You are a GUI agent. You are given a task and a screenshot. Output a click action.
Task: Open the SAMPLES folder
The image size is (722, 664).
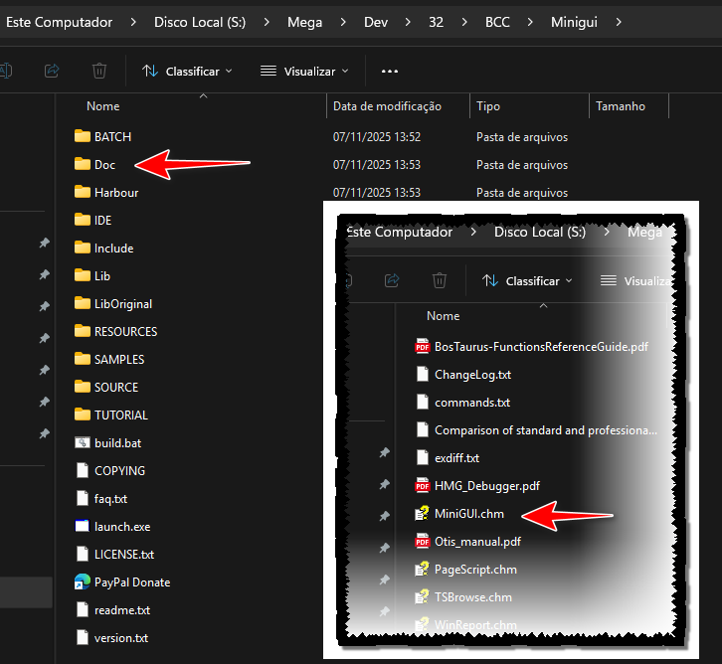(118, 360)
